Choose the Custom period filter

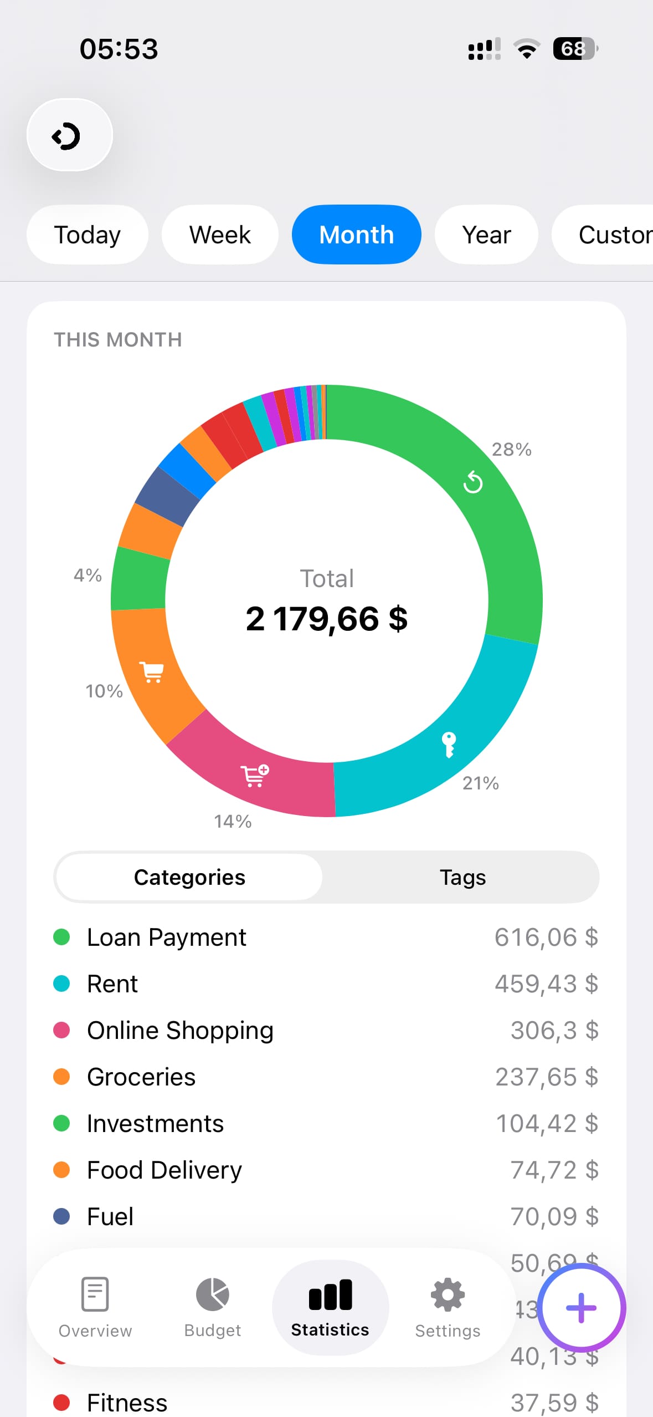(x=603, y=235)
